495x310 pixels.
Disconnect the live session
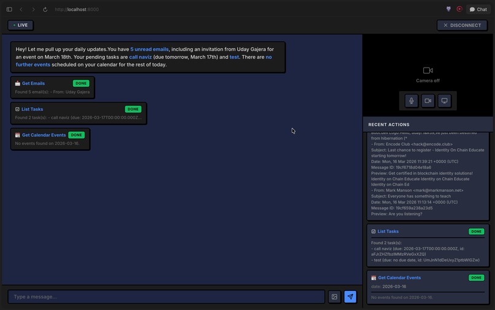[462, 25]
